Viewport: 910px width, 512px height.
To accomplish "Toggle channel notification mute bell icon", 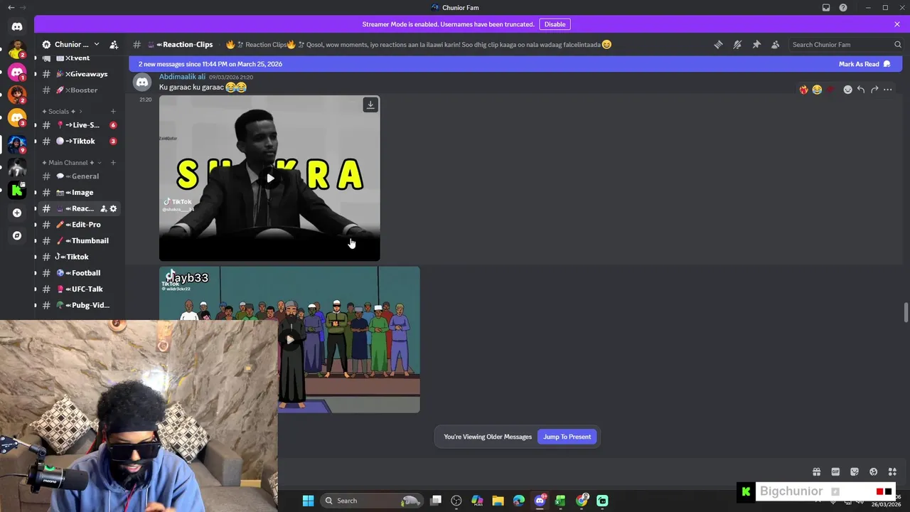I will coord(737,44).
